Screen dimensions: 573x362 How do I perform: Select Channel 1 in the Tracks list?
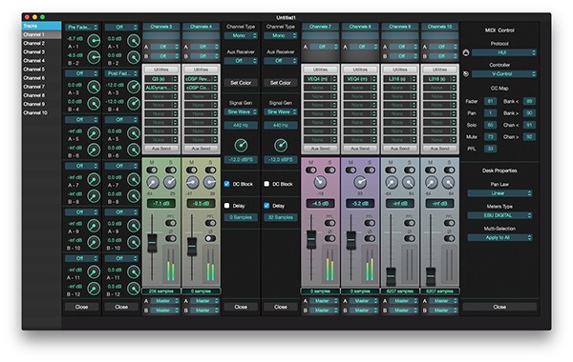[x=41, y=34]
